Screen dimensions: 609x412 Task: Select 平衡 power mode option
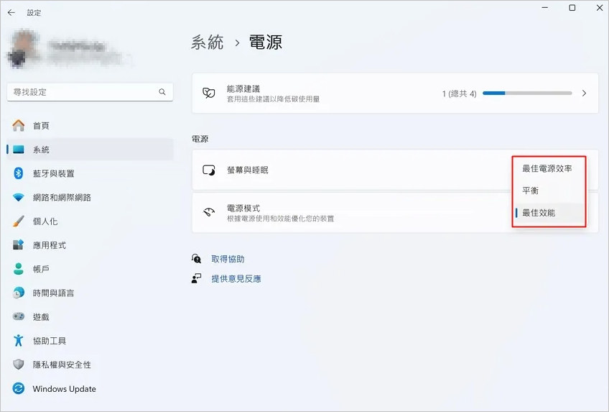click(x=549, y=191)
